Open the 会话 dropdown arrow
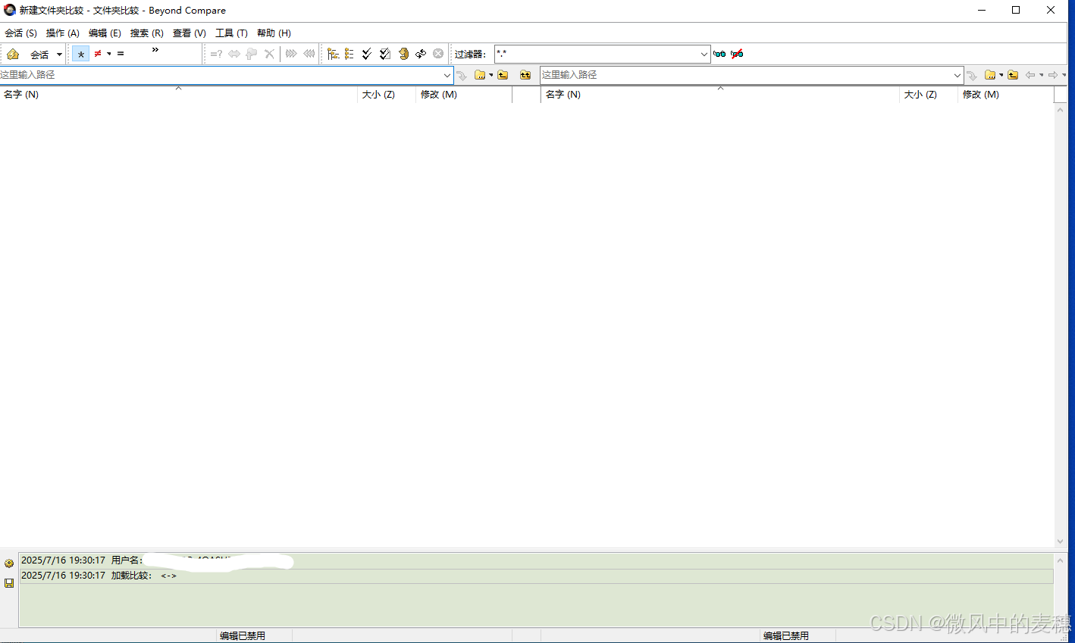The width and height of the screenshot is (1075, 643). point(59,55)
